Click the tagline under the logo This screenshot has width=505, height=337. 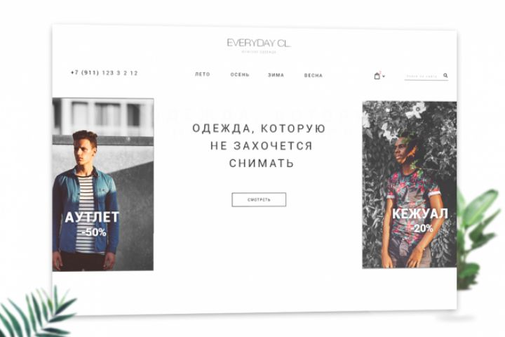pyautogui.click(x=259, y=51)
